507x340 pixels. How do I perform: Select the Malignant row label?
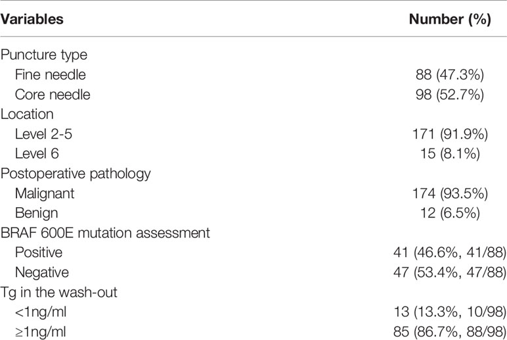(45, 194)
